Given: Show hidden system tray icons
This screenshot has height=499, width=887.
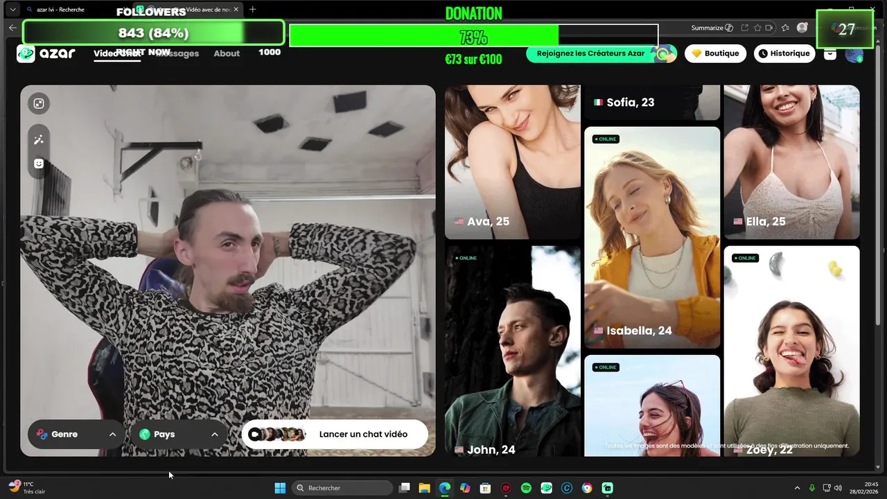Looking at the screenshot, I should 797,488.
